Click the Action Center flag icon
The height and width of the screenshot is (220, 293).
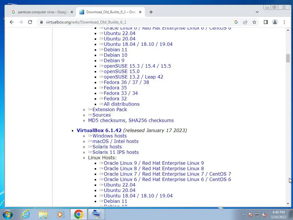[250, 215]
